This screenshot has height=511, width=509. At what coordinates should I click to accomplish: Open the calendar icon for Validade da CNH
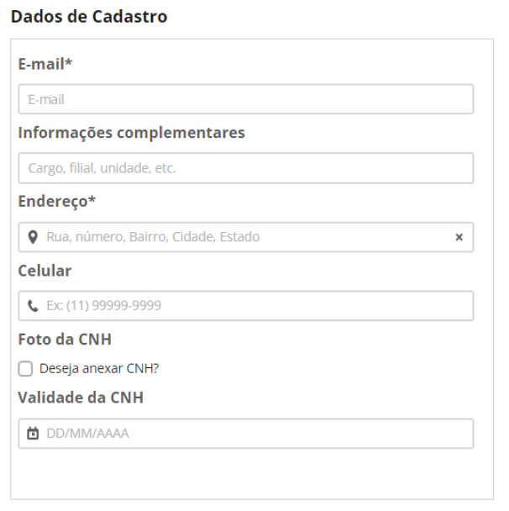(x=33, y=433)
